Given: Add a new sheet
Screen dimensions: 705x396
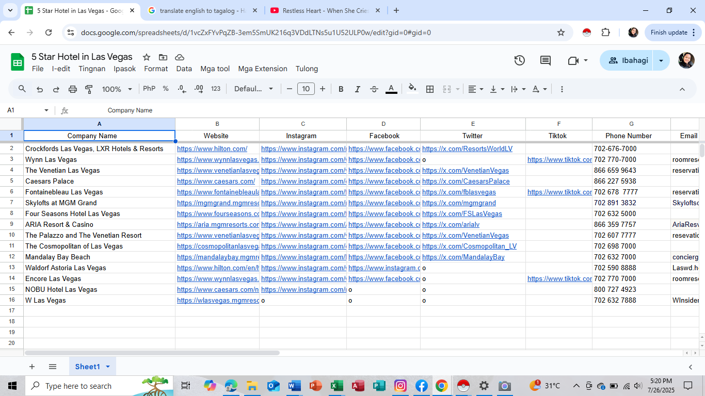Looking at the screenshot, I should 32,367.
